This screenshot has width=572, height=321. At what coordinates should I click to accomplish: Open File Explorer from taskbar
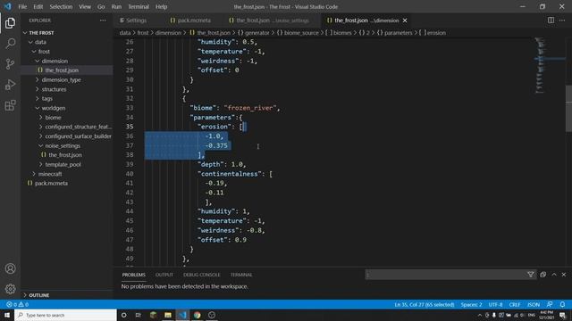(168, 315)
